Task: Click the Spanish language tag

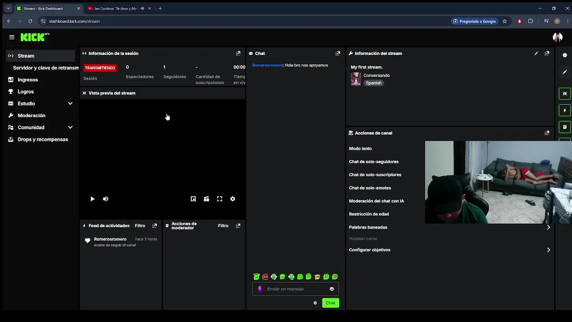Action: click(374, 83)
